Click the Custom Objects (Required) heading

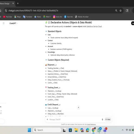pos(58,60)
